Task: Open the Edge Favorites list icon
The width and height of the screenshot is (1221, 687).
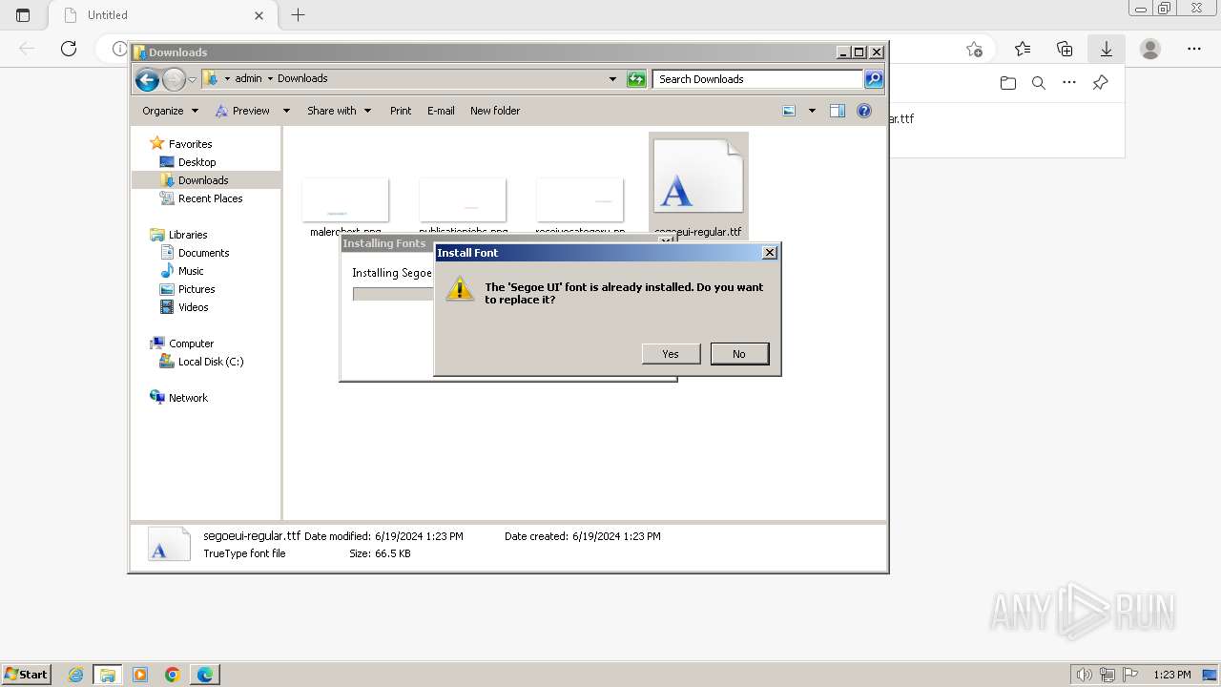Action: tap(1023, 49)
